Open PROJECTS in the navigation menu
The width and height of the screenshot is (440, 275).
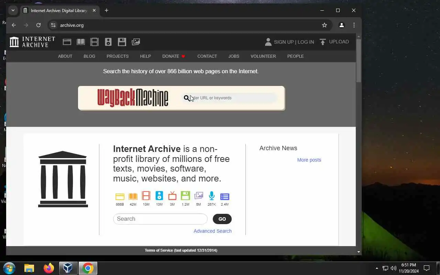(x=118, y=56)
